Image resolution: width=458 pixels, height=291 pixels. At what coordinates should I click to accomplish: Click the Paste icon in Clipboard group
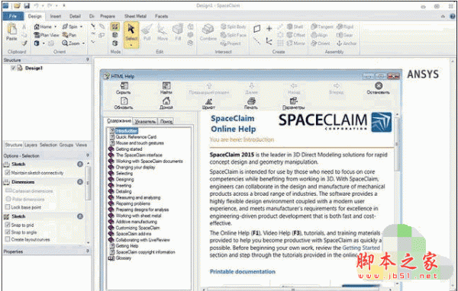coord(11,29)
